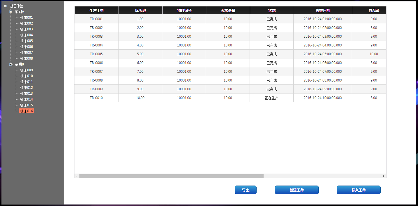The width and height of the screenshot is (418, 206).
Task: Collapse the 浙江伟星 root node
Action: click(5, 6)
